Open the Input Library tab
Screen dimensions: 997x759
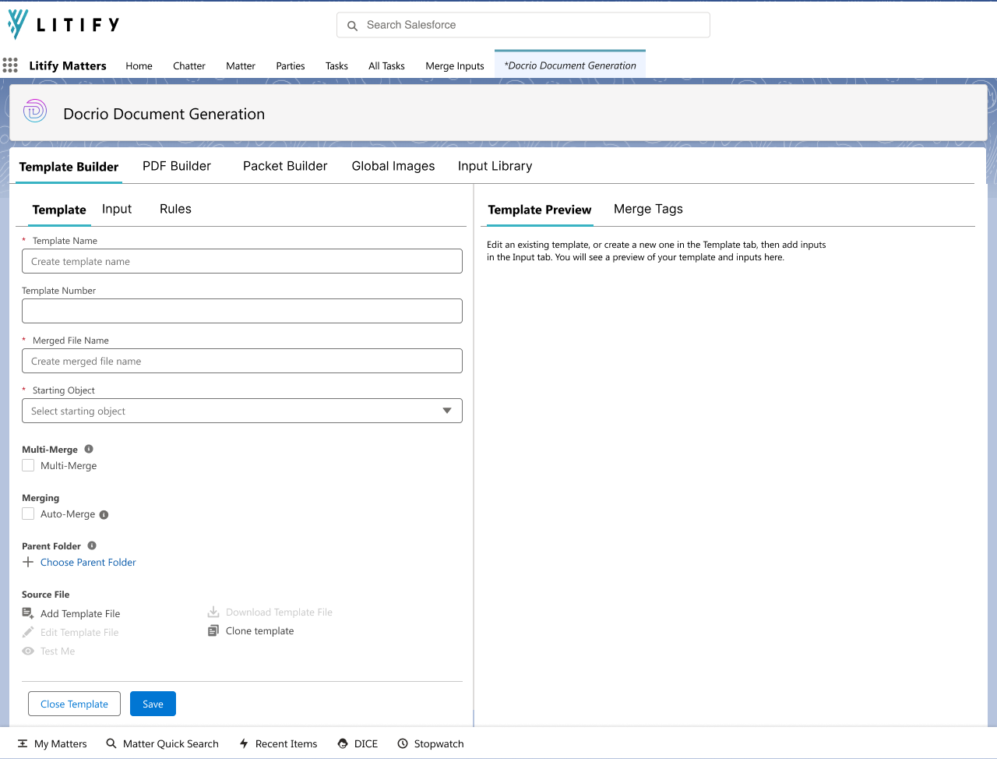pos(495,166)
